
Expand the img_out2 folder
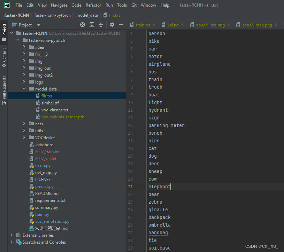tap(24, 75)
